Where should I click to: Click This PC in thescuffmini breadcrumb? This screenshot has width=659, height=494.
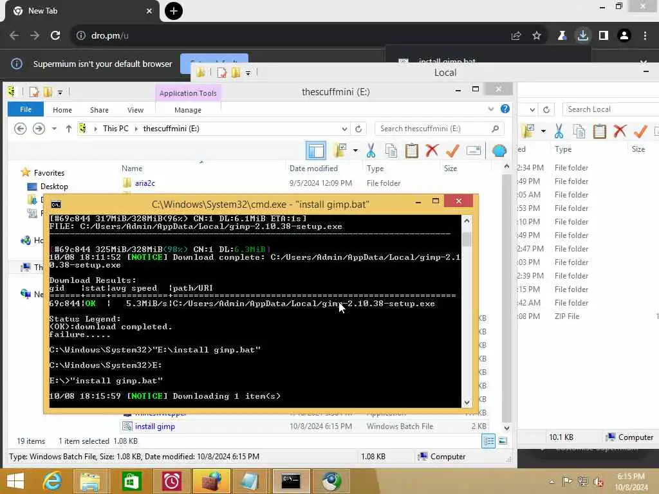click(x=116, y=129)
